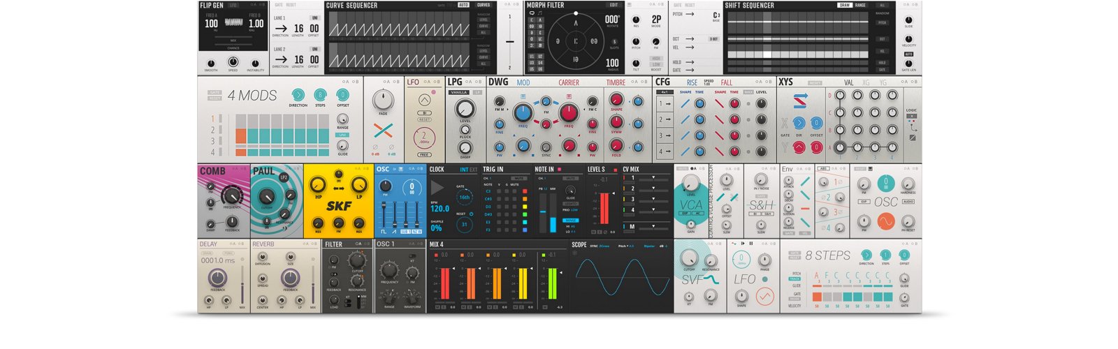Click the EDIT button in Morph Filter
This screenshot has height=349, width=1118.
point(614,5)
